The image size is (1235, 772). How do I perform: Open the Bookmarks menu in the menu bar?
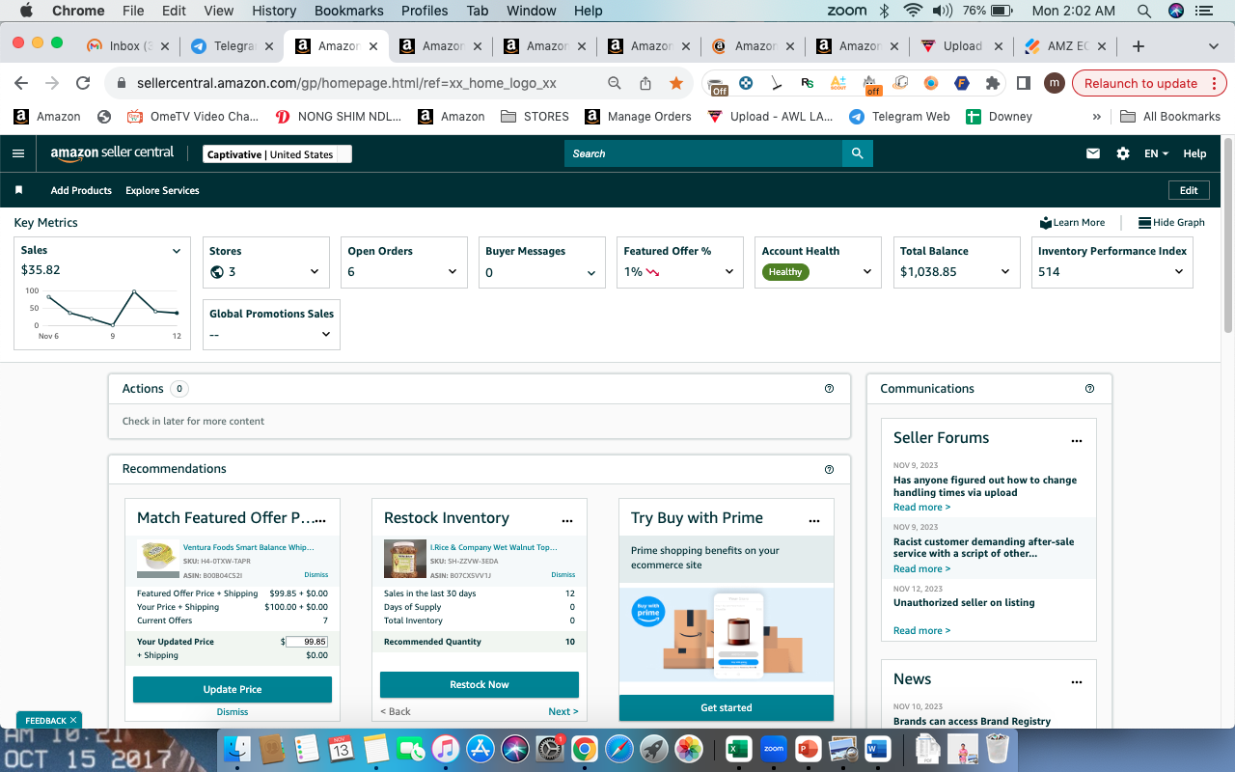click(349, 11)
